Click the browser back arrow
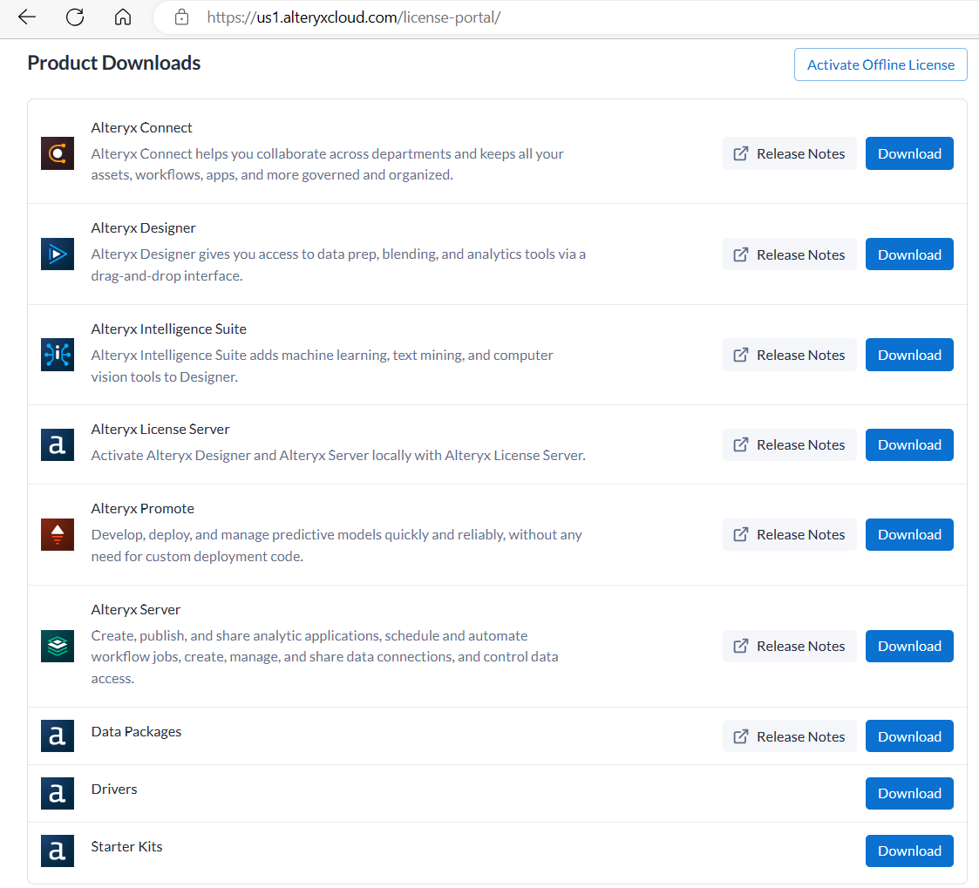 tap(27, 17)
